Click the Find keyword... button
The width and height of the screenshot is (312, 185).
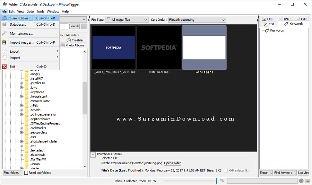coord(285,173)
